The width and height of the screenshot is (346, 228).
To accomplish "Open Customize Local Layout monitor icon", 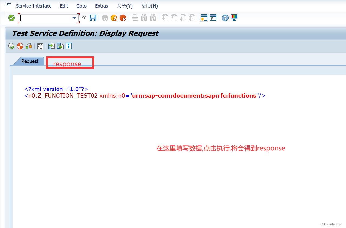I will pyautogui.click(x=234, y=18).
